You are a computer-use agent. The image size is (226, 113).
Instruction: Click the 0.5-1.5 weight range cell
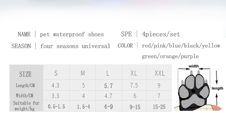(56, 107)
